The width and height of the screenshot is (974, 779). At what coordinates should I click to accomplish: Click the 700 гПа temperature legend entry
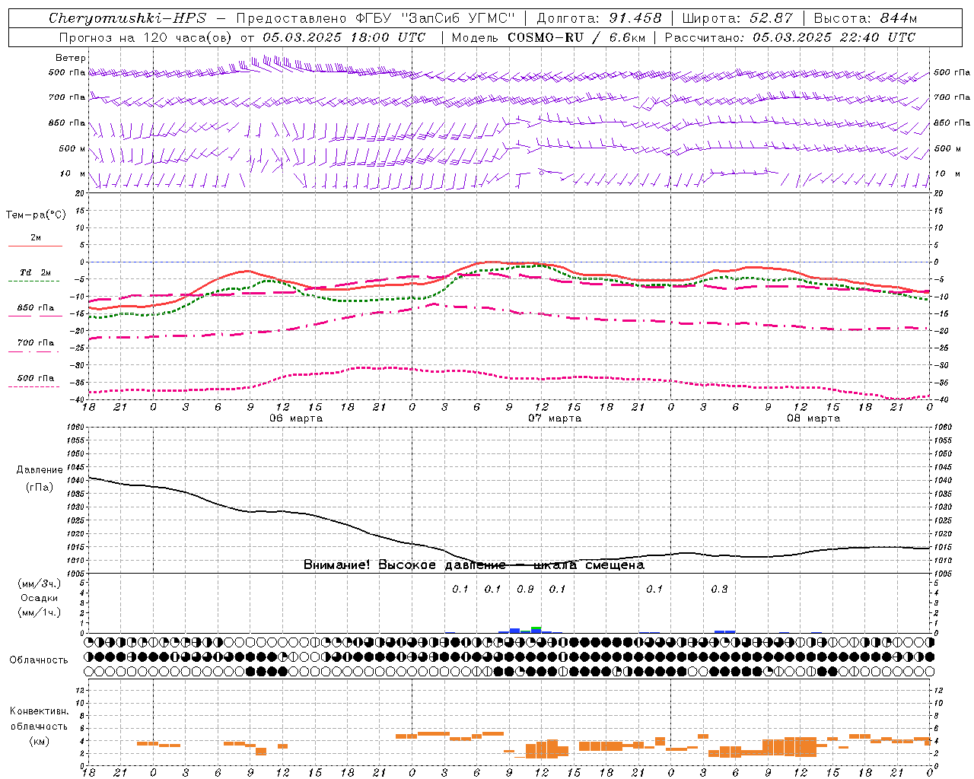tap(35, 343)
